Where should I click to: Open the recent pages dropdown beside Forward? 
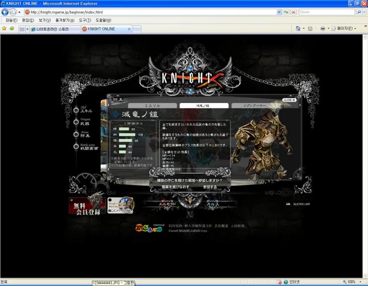pos(19,12)
